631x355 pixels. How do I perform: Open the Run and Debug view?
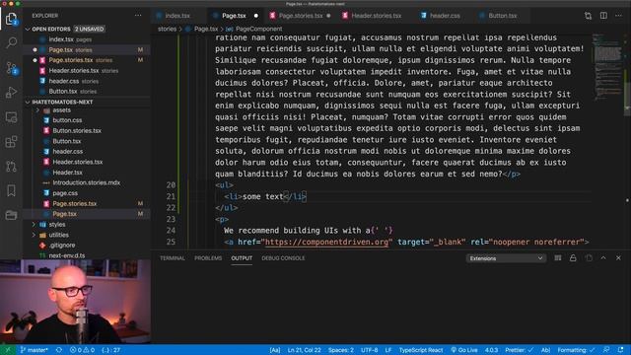click(x=11, y=92)
